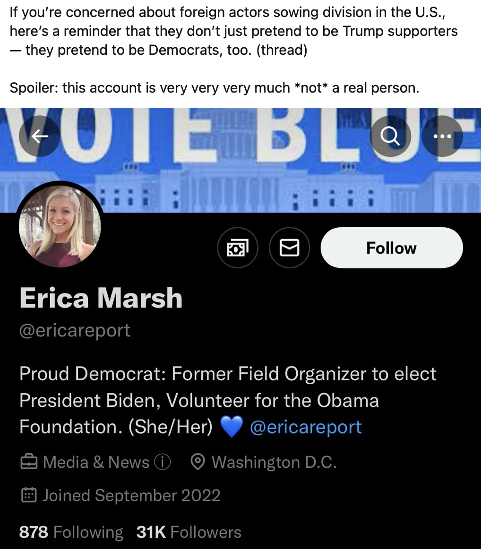This screenshot has height=549, width=481.
Task: Click the briefcase category icon
Action: click(x=28, y=462)
